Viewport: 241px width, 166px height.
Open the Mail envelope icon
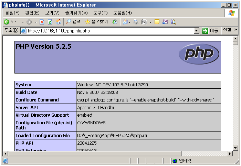pos(125,22)
